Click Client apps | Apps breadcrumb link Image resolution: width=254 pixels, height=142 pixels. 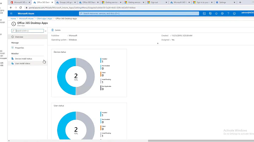click(x=44, y=19)
